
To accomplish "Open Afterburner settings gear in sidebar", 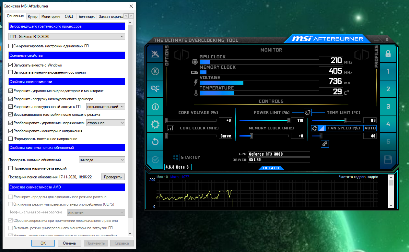I will click(155, 124).
